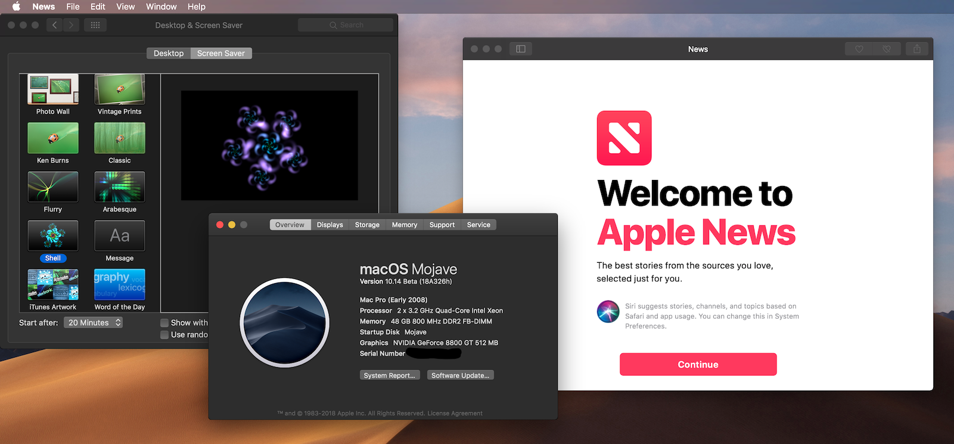Open the Share icon in News toolbar
This screenshot has width=954, height=444.
tap(917, 49)
